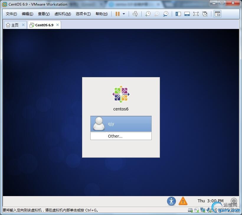Open the 文件(F) menu

tap(11, 14)
